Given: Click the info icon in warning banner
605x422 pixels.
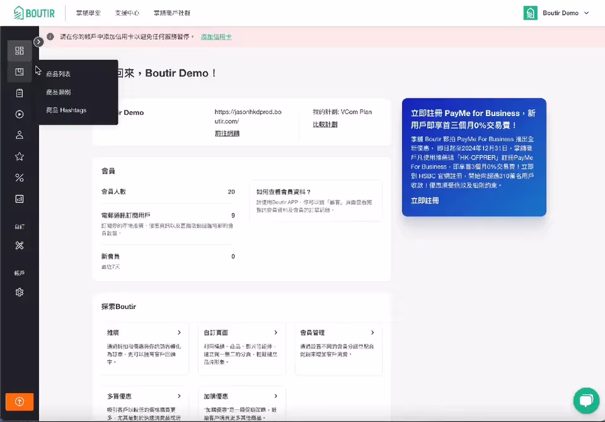Looking at the screenshot, I should coord(50,37).
